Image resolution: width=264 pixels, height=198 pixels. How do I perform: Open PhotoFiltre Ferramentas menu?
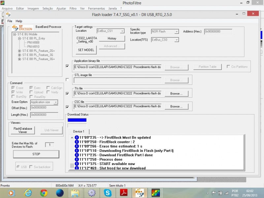coord(96,9)
